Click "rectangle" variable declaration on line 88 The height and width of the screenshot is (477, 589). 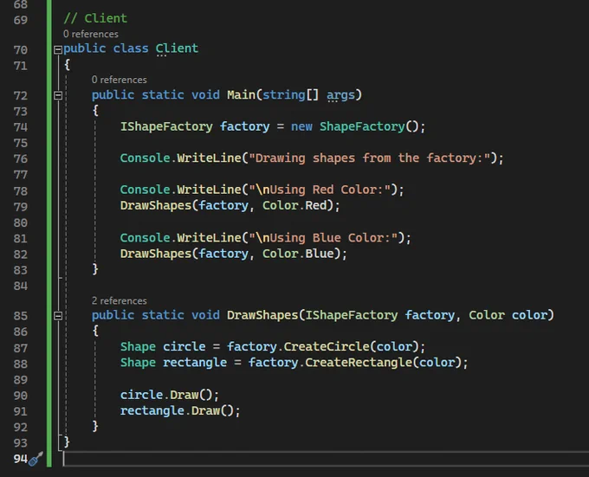(x=195, y=363)
